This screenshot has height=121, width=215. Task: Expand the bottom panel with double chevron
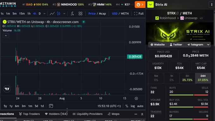142,114
